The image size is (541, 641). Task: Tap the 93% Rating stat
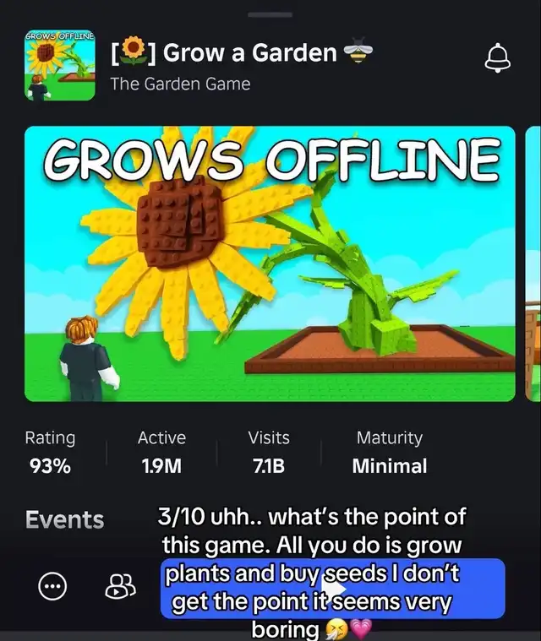click(x=50, y=453)
